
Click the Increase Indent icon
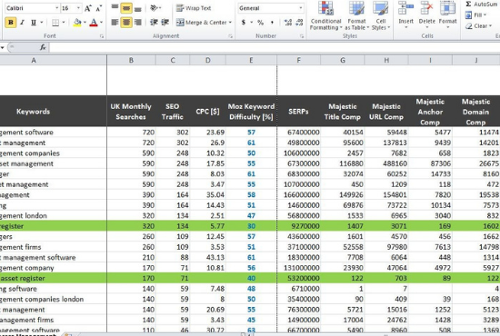tap(165, 23)
